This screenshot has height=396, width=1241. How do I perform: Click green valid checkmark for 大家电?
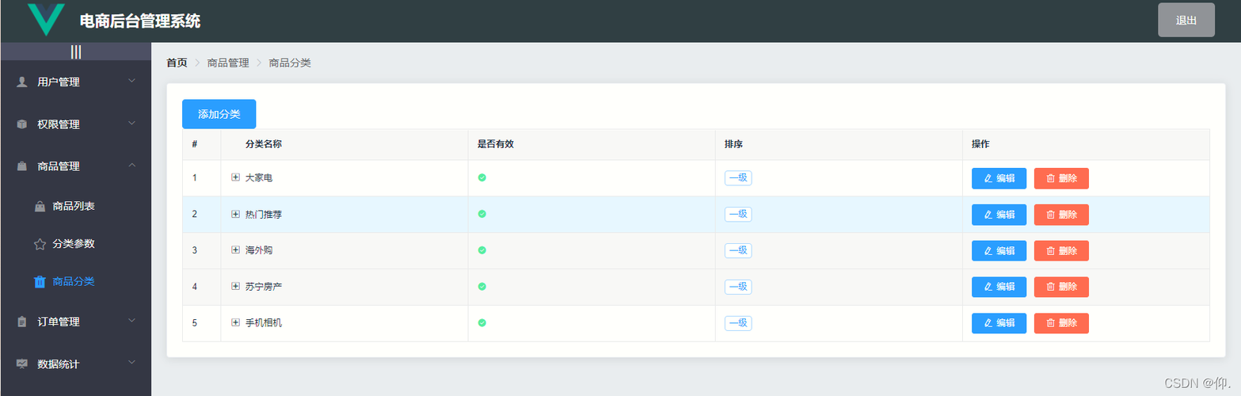(482, 177)
